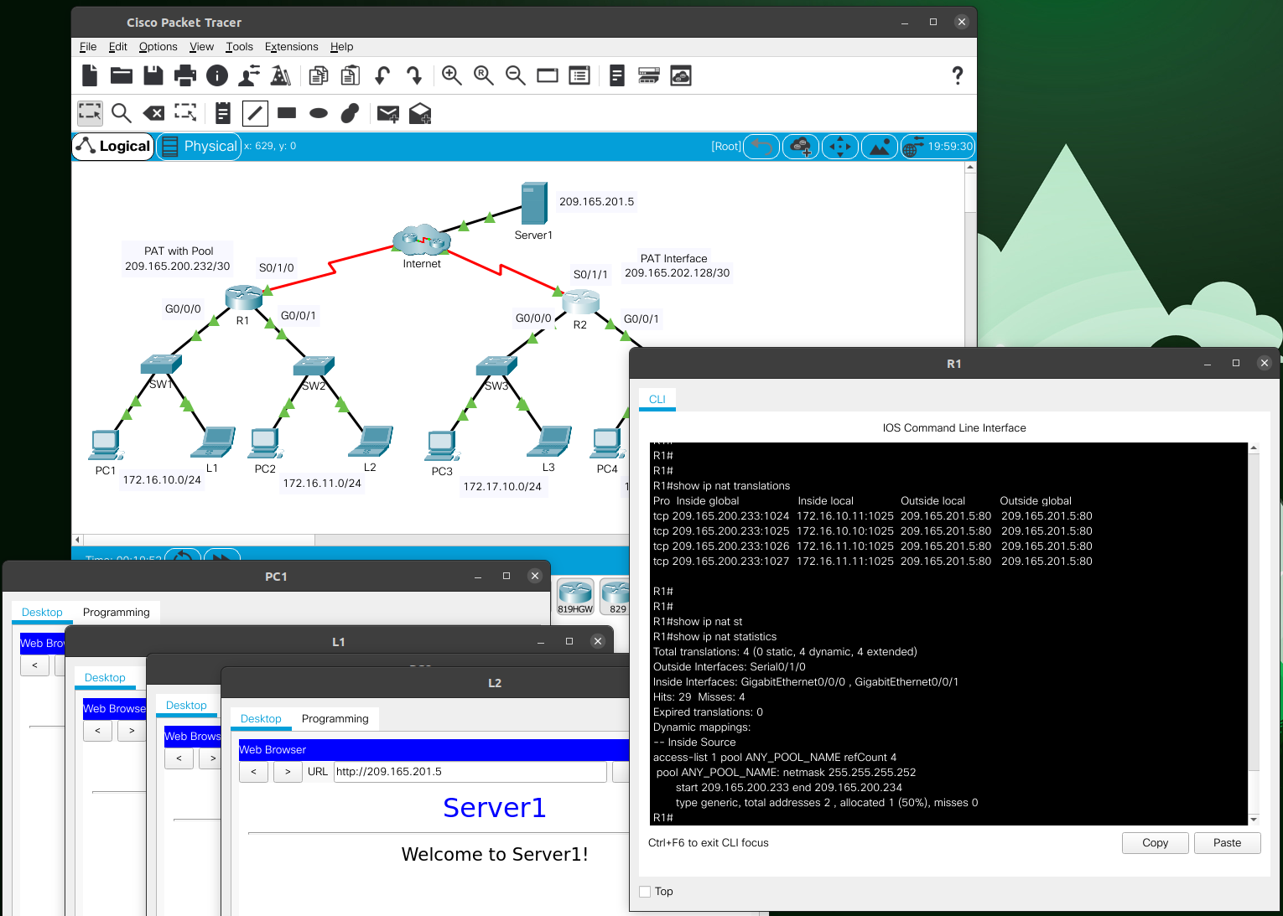Screen dimensions: 1283x916
Task: Click [Root] navigation label
Action: pyautogui.click(x=726, y=147)
